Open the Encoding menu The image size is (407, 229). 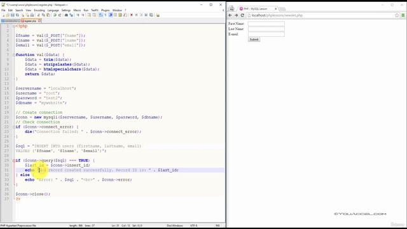39,10
